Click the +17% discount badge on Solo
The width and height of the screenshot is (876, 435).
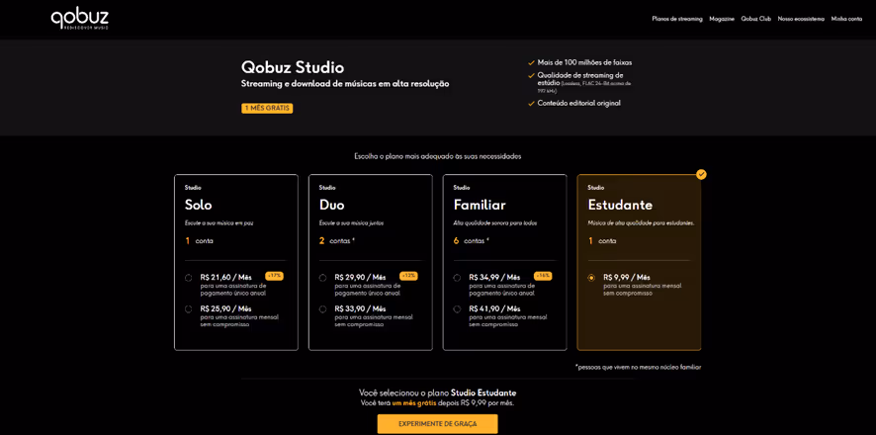[274, 276]
